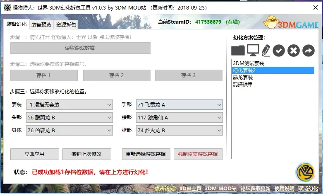Open the 手部 dropdown showing 71 飞雷龙 A
323x194 pixels.
point(179,104)
